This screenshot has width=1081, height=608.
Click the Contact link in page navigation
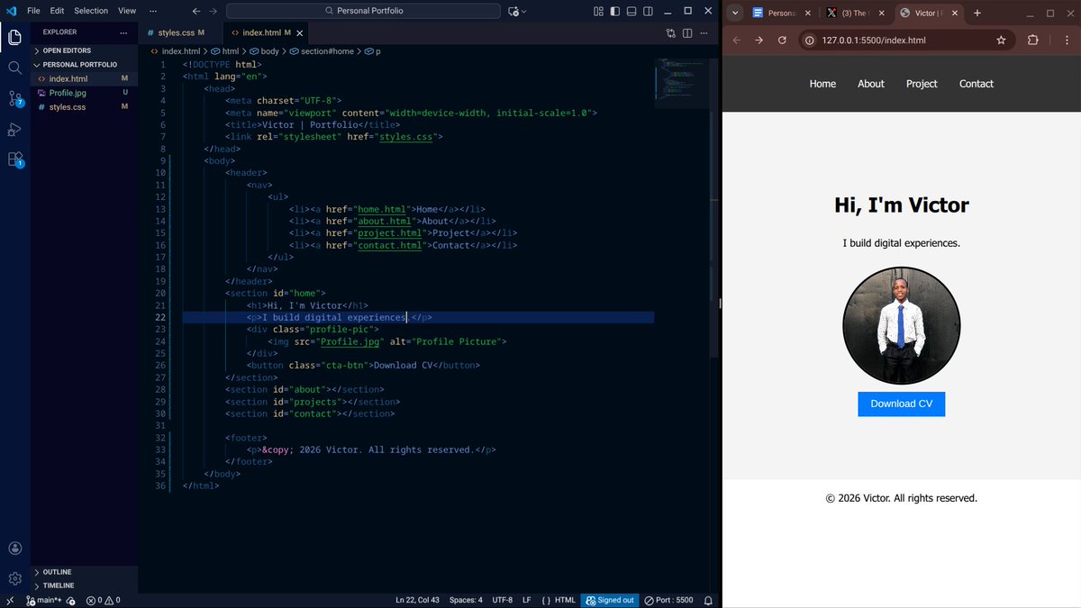click(x=977, y=84)
